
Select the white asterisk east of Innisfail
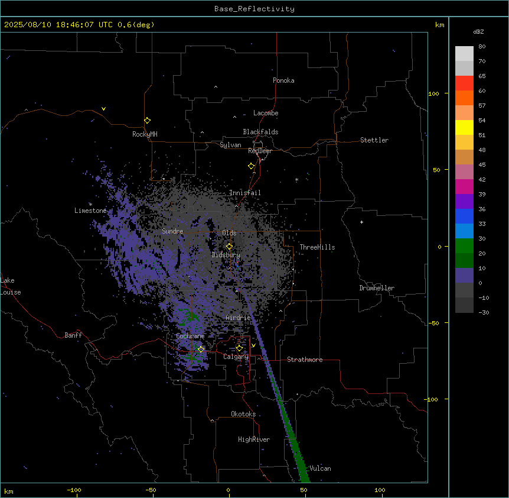296,180
